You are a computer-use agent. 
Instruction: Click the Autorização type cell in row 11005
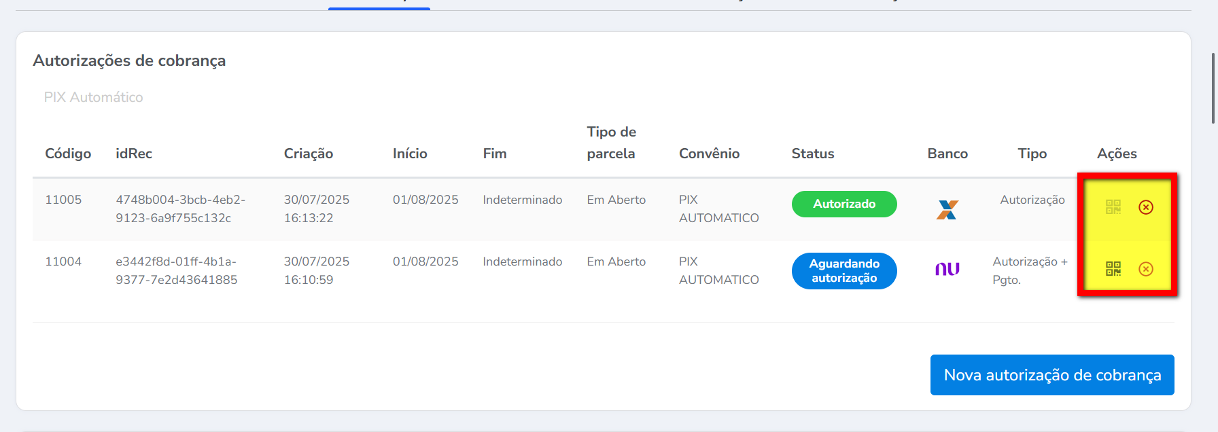(1032, 200)
